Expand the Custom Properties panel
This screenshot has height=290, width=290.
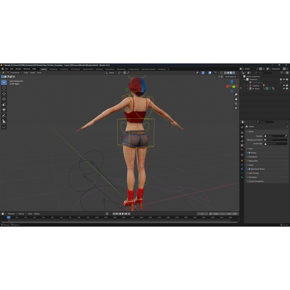[x=267, y=181]
